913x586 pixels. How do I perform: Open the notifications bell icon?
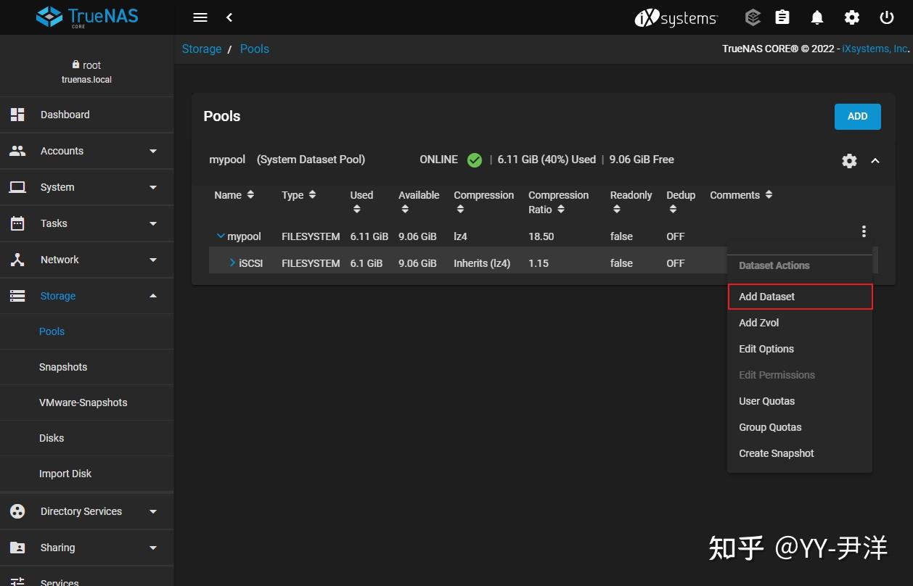pos(816,17)
